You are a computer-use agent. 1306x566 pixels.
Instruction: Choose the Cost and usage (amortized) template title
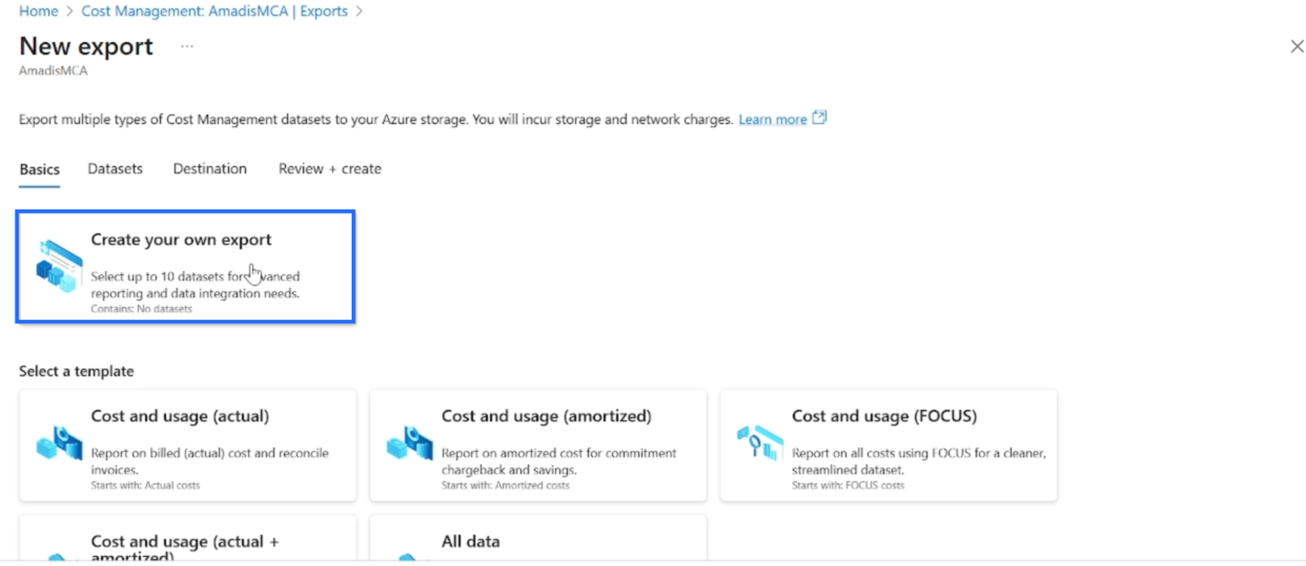(546, 416)
